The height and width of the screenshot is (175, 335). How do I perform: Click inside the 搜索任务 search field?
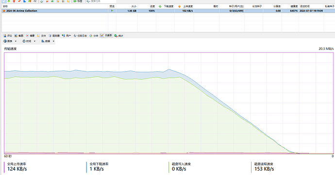(x=100, y=1)
